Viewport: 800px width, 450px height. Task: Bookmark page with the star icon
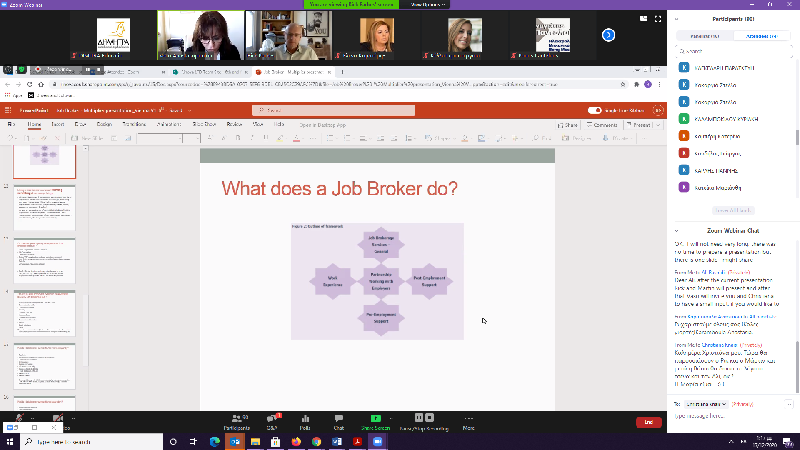pos(623,84)
